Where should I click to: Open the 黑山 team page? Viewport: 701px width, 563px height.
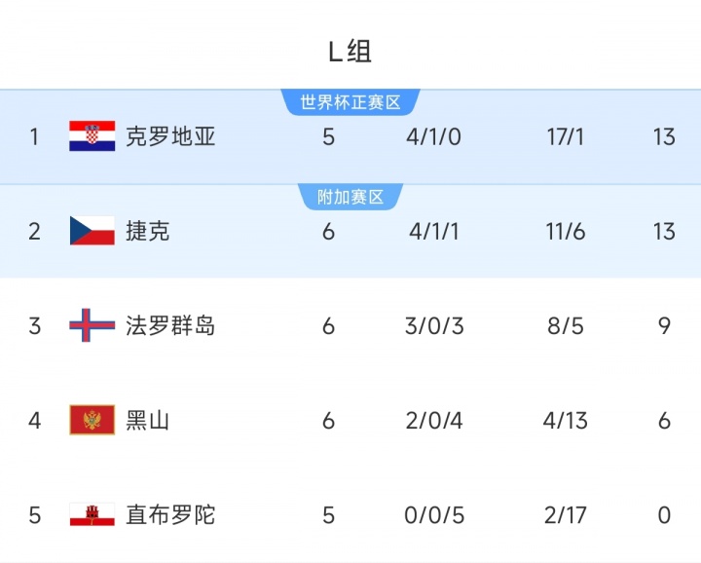coord(147,420)
